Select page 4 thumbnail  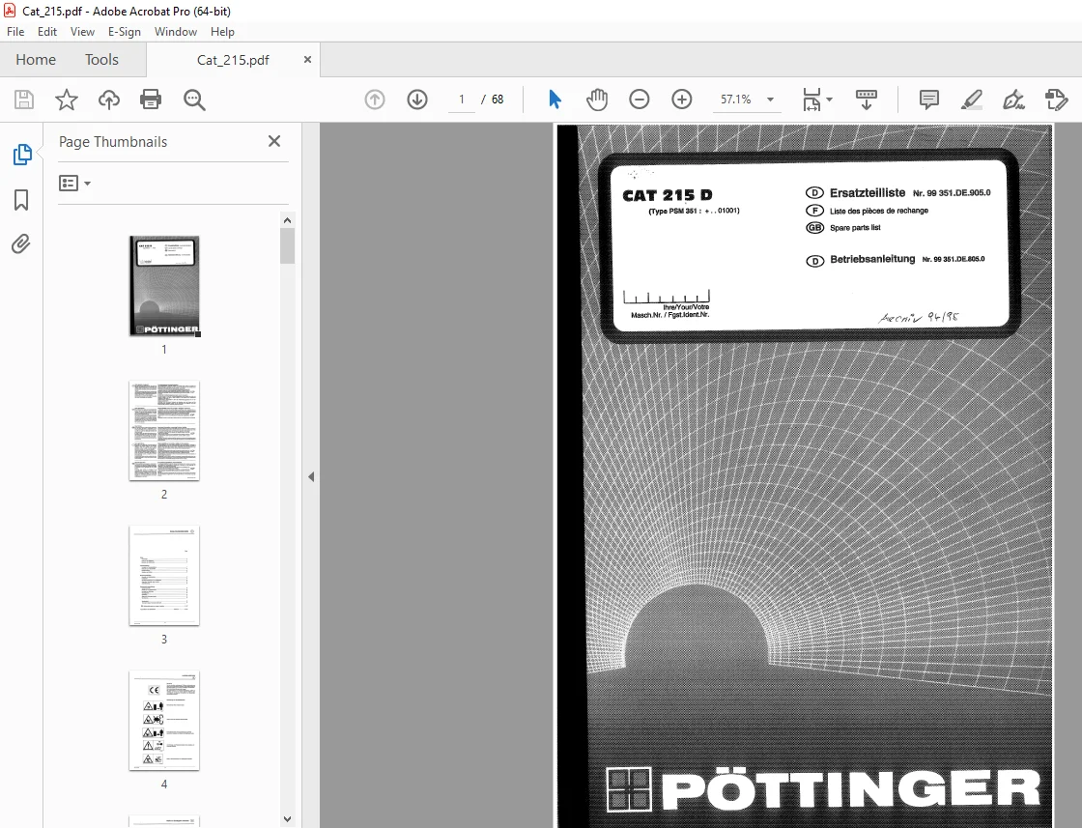(x=164, y=721)
